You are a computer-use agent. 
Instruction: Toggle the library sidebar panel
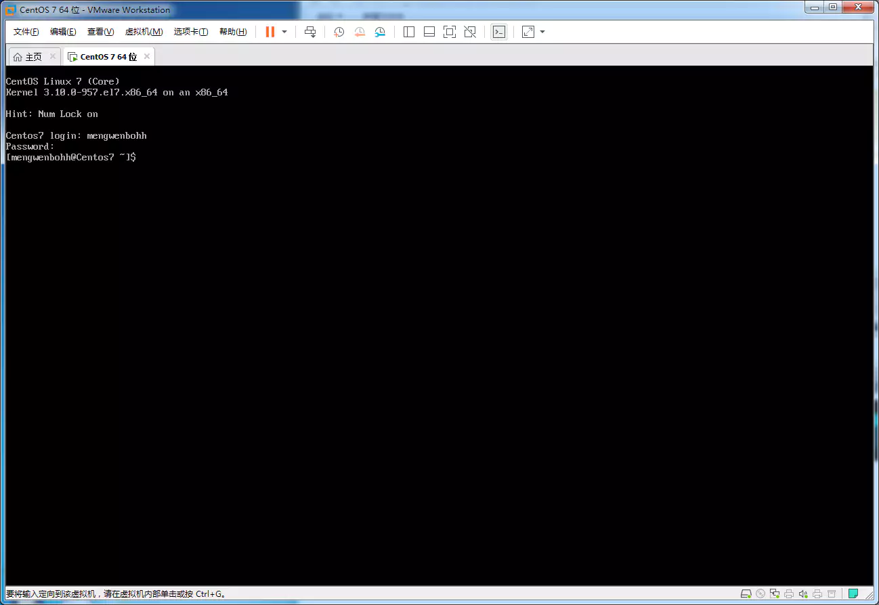408,31
